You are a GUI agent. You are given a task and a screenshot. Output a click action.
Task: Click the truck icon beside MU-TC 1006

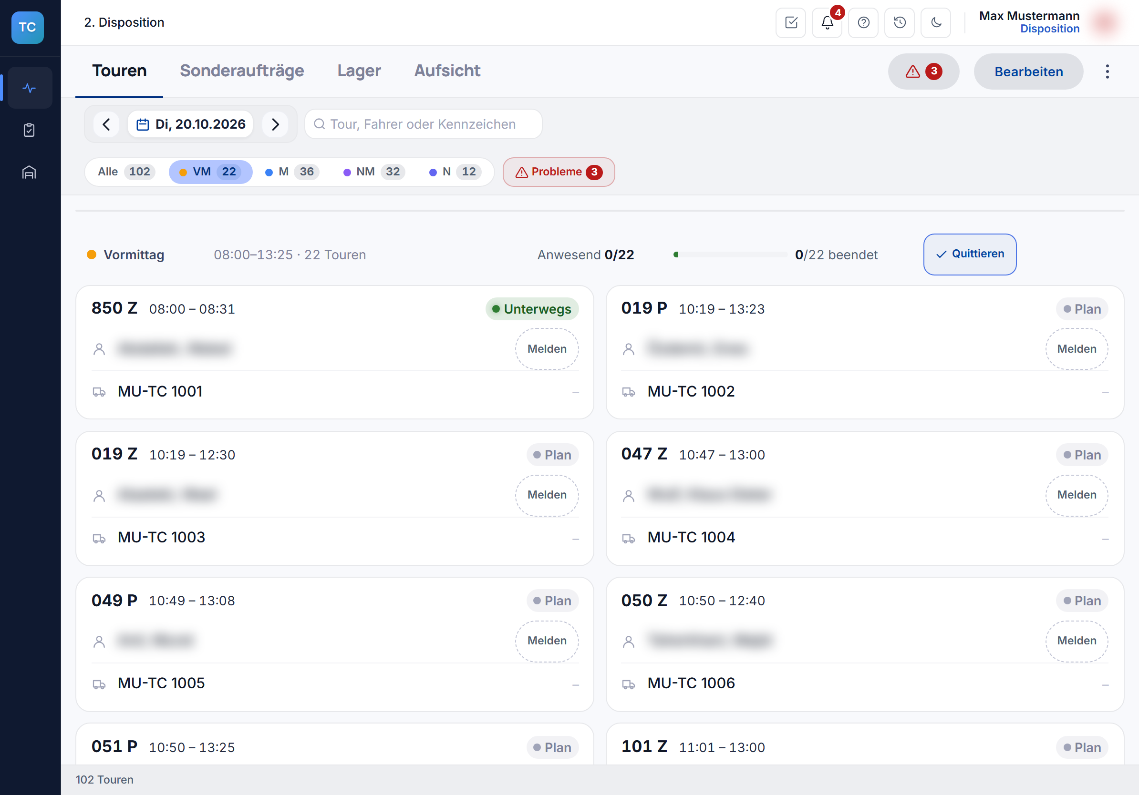[x=629, y=684]
